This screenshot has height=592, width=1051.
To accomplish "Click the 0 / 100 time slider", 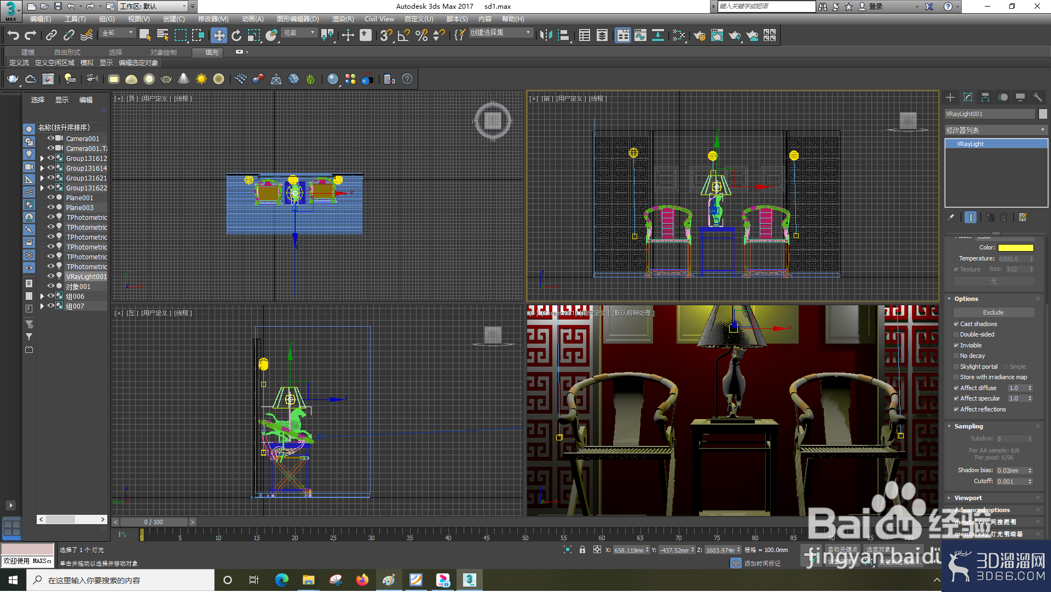I will click(154, 523).
